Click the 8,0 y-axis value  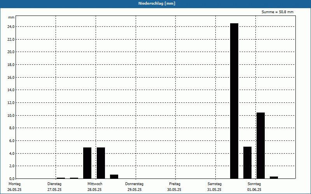[x=12, y=128]
